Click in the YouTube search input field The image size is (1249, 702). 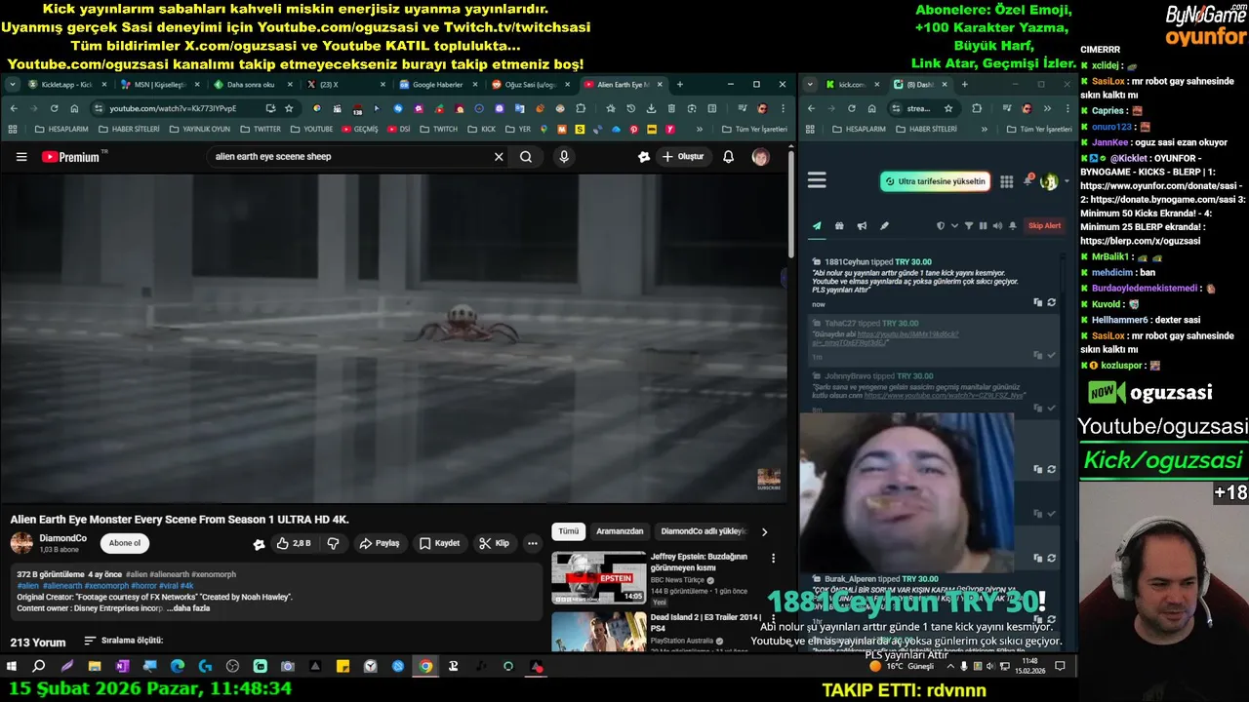[x=351, y=157]
